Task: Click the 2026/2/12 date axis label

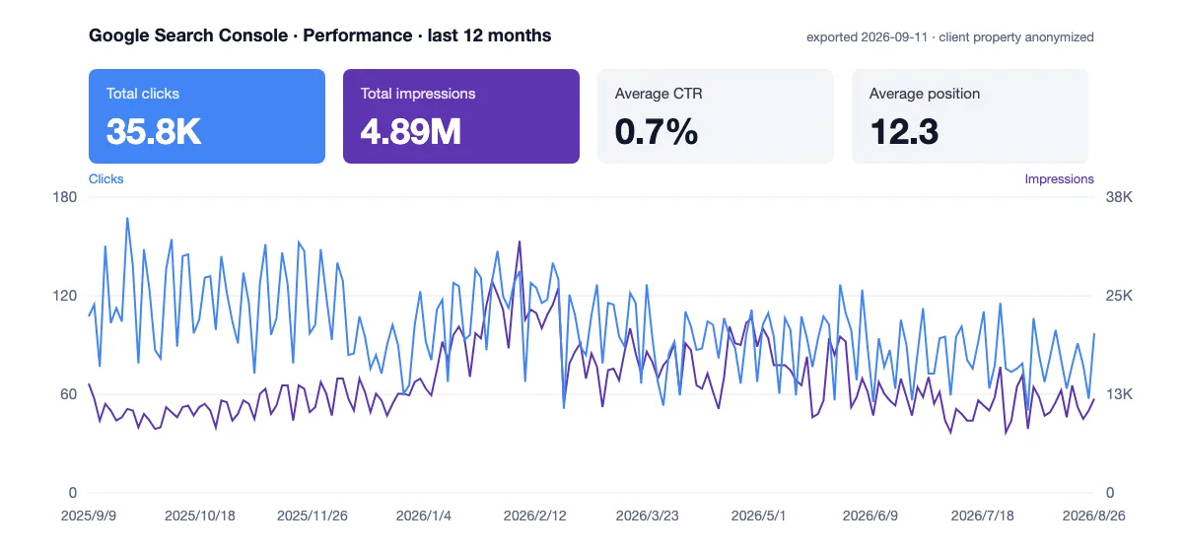Action: (536, 516)
